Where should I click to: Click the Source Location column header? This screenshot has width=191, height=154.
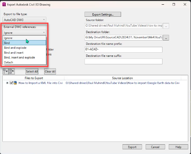click(x=123, y=78)
